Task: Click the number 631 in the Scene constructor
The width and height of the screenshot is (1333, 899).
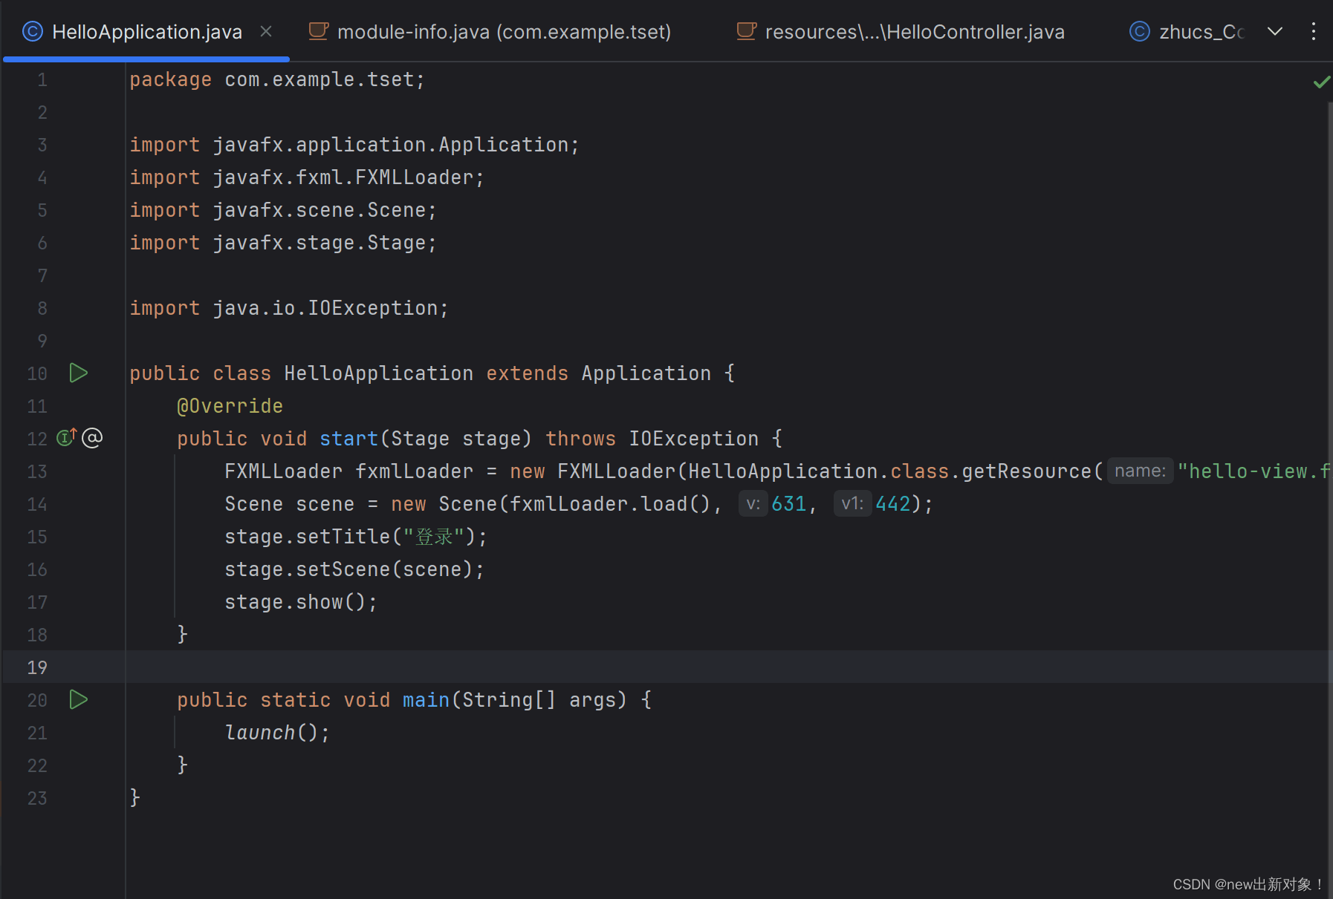Action: pos(788,503)
